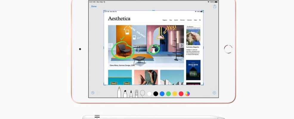Viewport: 294px width, 119px height.
Task: Choose the green color swatch
Action: pos(168,94)
